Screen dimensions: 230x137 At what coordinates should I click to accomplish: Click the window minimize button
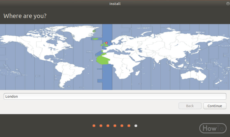coord(228,4)
